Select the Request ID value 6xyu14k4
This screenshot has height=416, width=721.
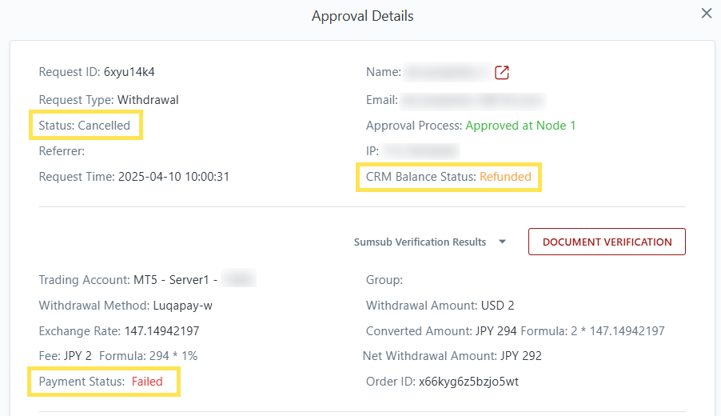click(x=129, y=72)
